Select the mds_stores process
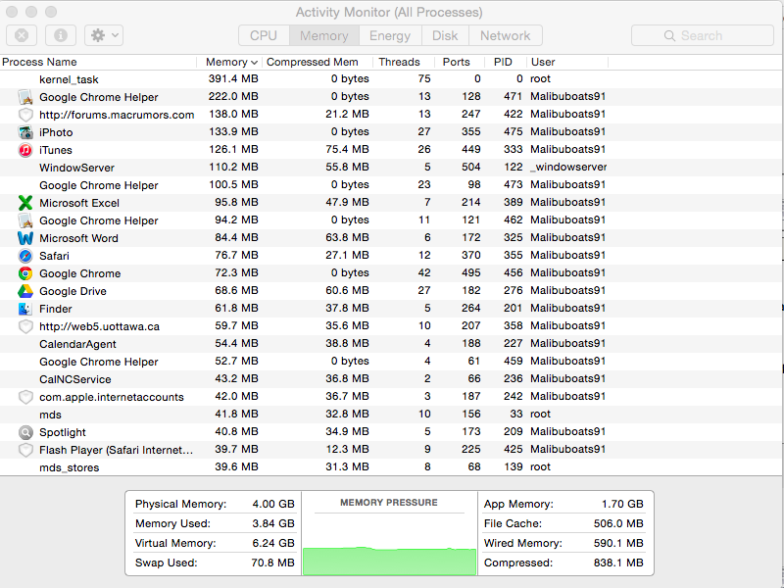This screenshot has height=588, width=784. 391,467
